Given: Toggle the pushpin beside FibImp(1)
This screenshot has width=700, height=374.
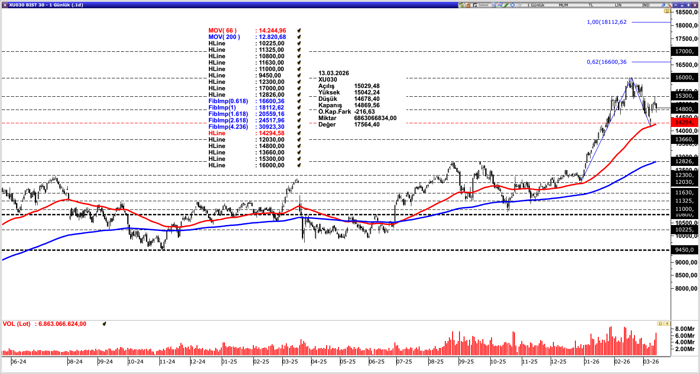Looking at the screenshot, I should click(299, 107).
